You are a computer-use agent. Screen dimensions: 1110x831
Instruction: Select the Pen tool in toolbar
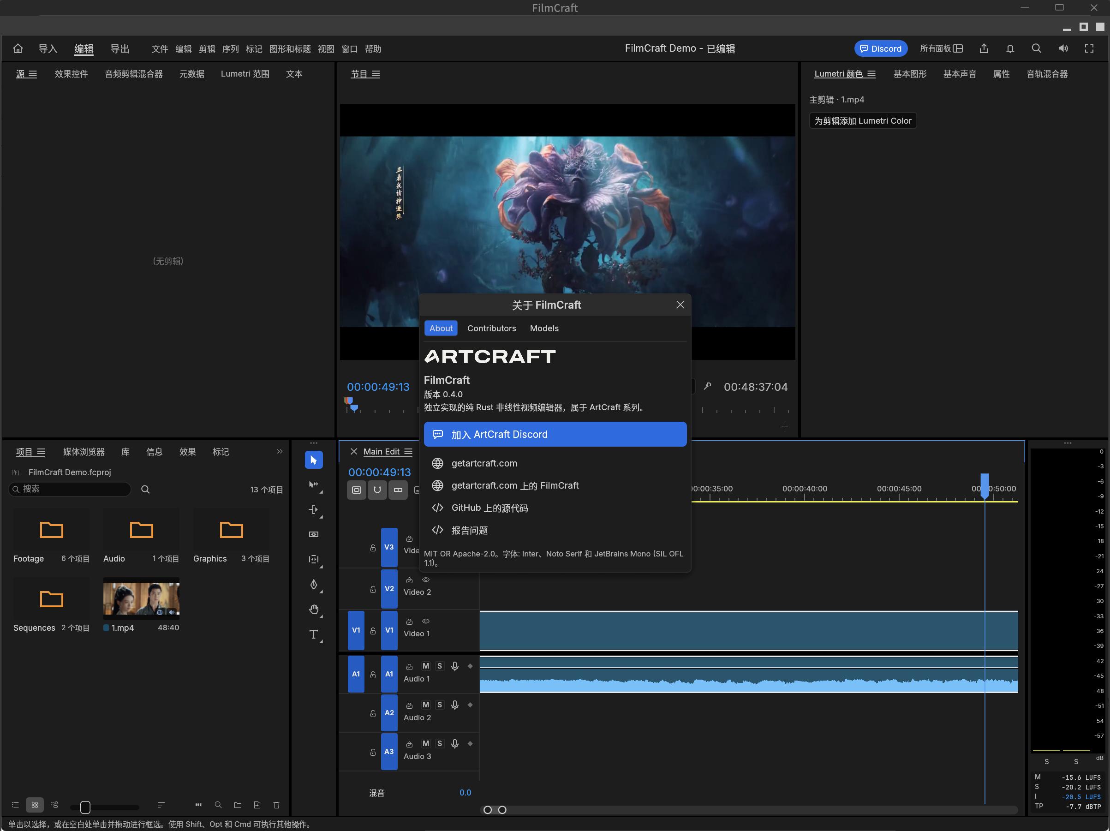pos(314,584)
